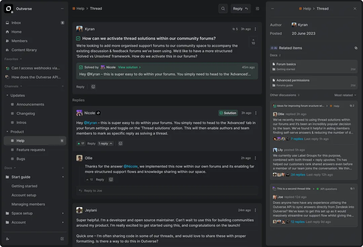The height and width of the screenshot is (247, 363).
Task: Collapse the Updates channel group
Action: [7, 95]
